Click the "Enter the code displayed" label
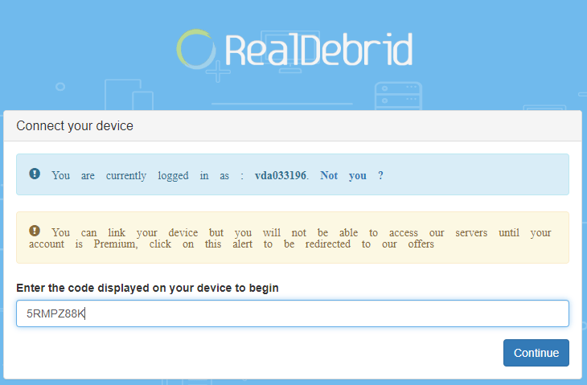 click(147, 288)
